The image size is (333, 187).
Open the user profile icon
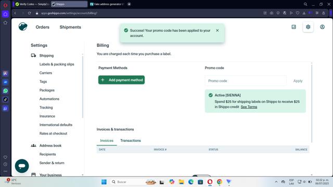coord(322,27)
